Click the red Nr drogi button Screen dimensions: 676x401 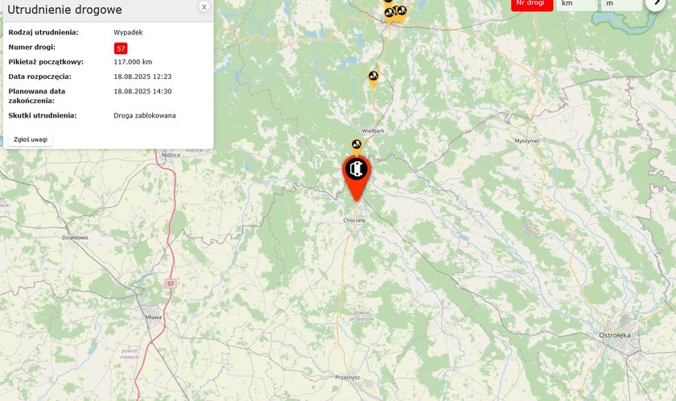click(532, 4)
